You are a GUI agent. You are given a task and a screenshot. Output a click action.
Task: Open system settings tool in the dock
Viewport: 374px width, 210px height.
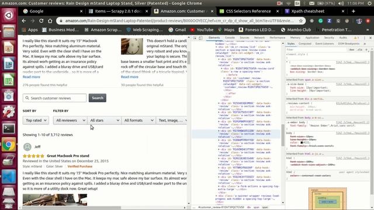(9, 112)
